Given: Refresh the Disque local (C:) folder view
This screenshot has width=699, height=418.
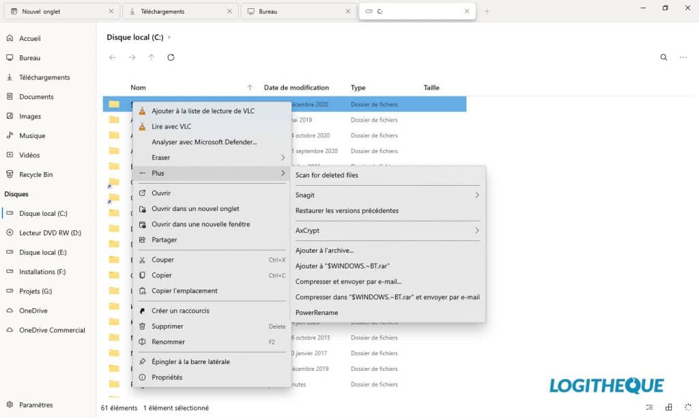Looking at the screenshot, I should coord(171,57).
